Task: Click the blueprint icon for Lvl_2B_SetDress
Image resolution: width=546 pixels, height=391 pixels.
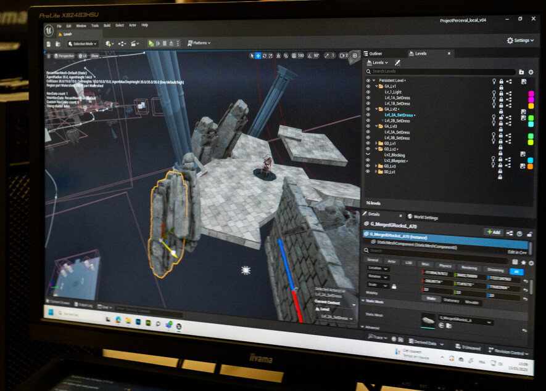Action: (509, 123)
